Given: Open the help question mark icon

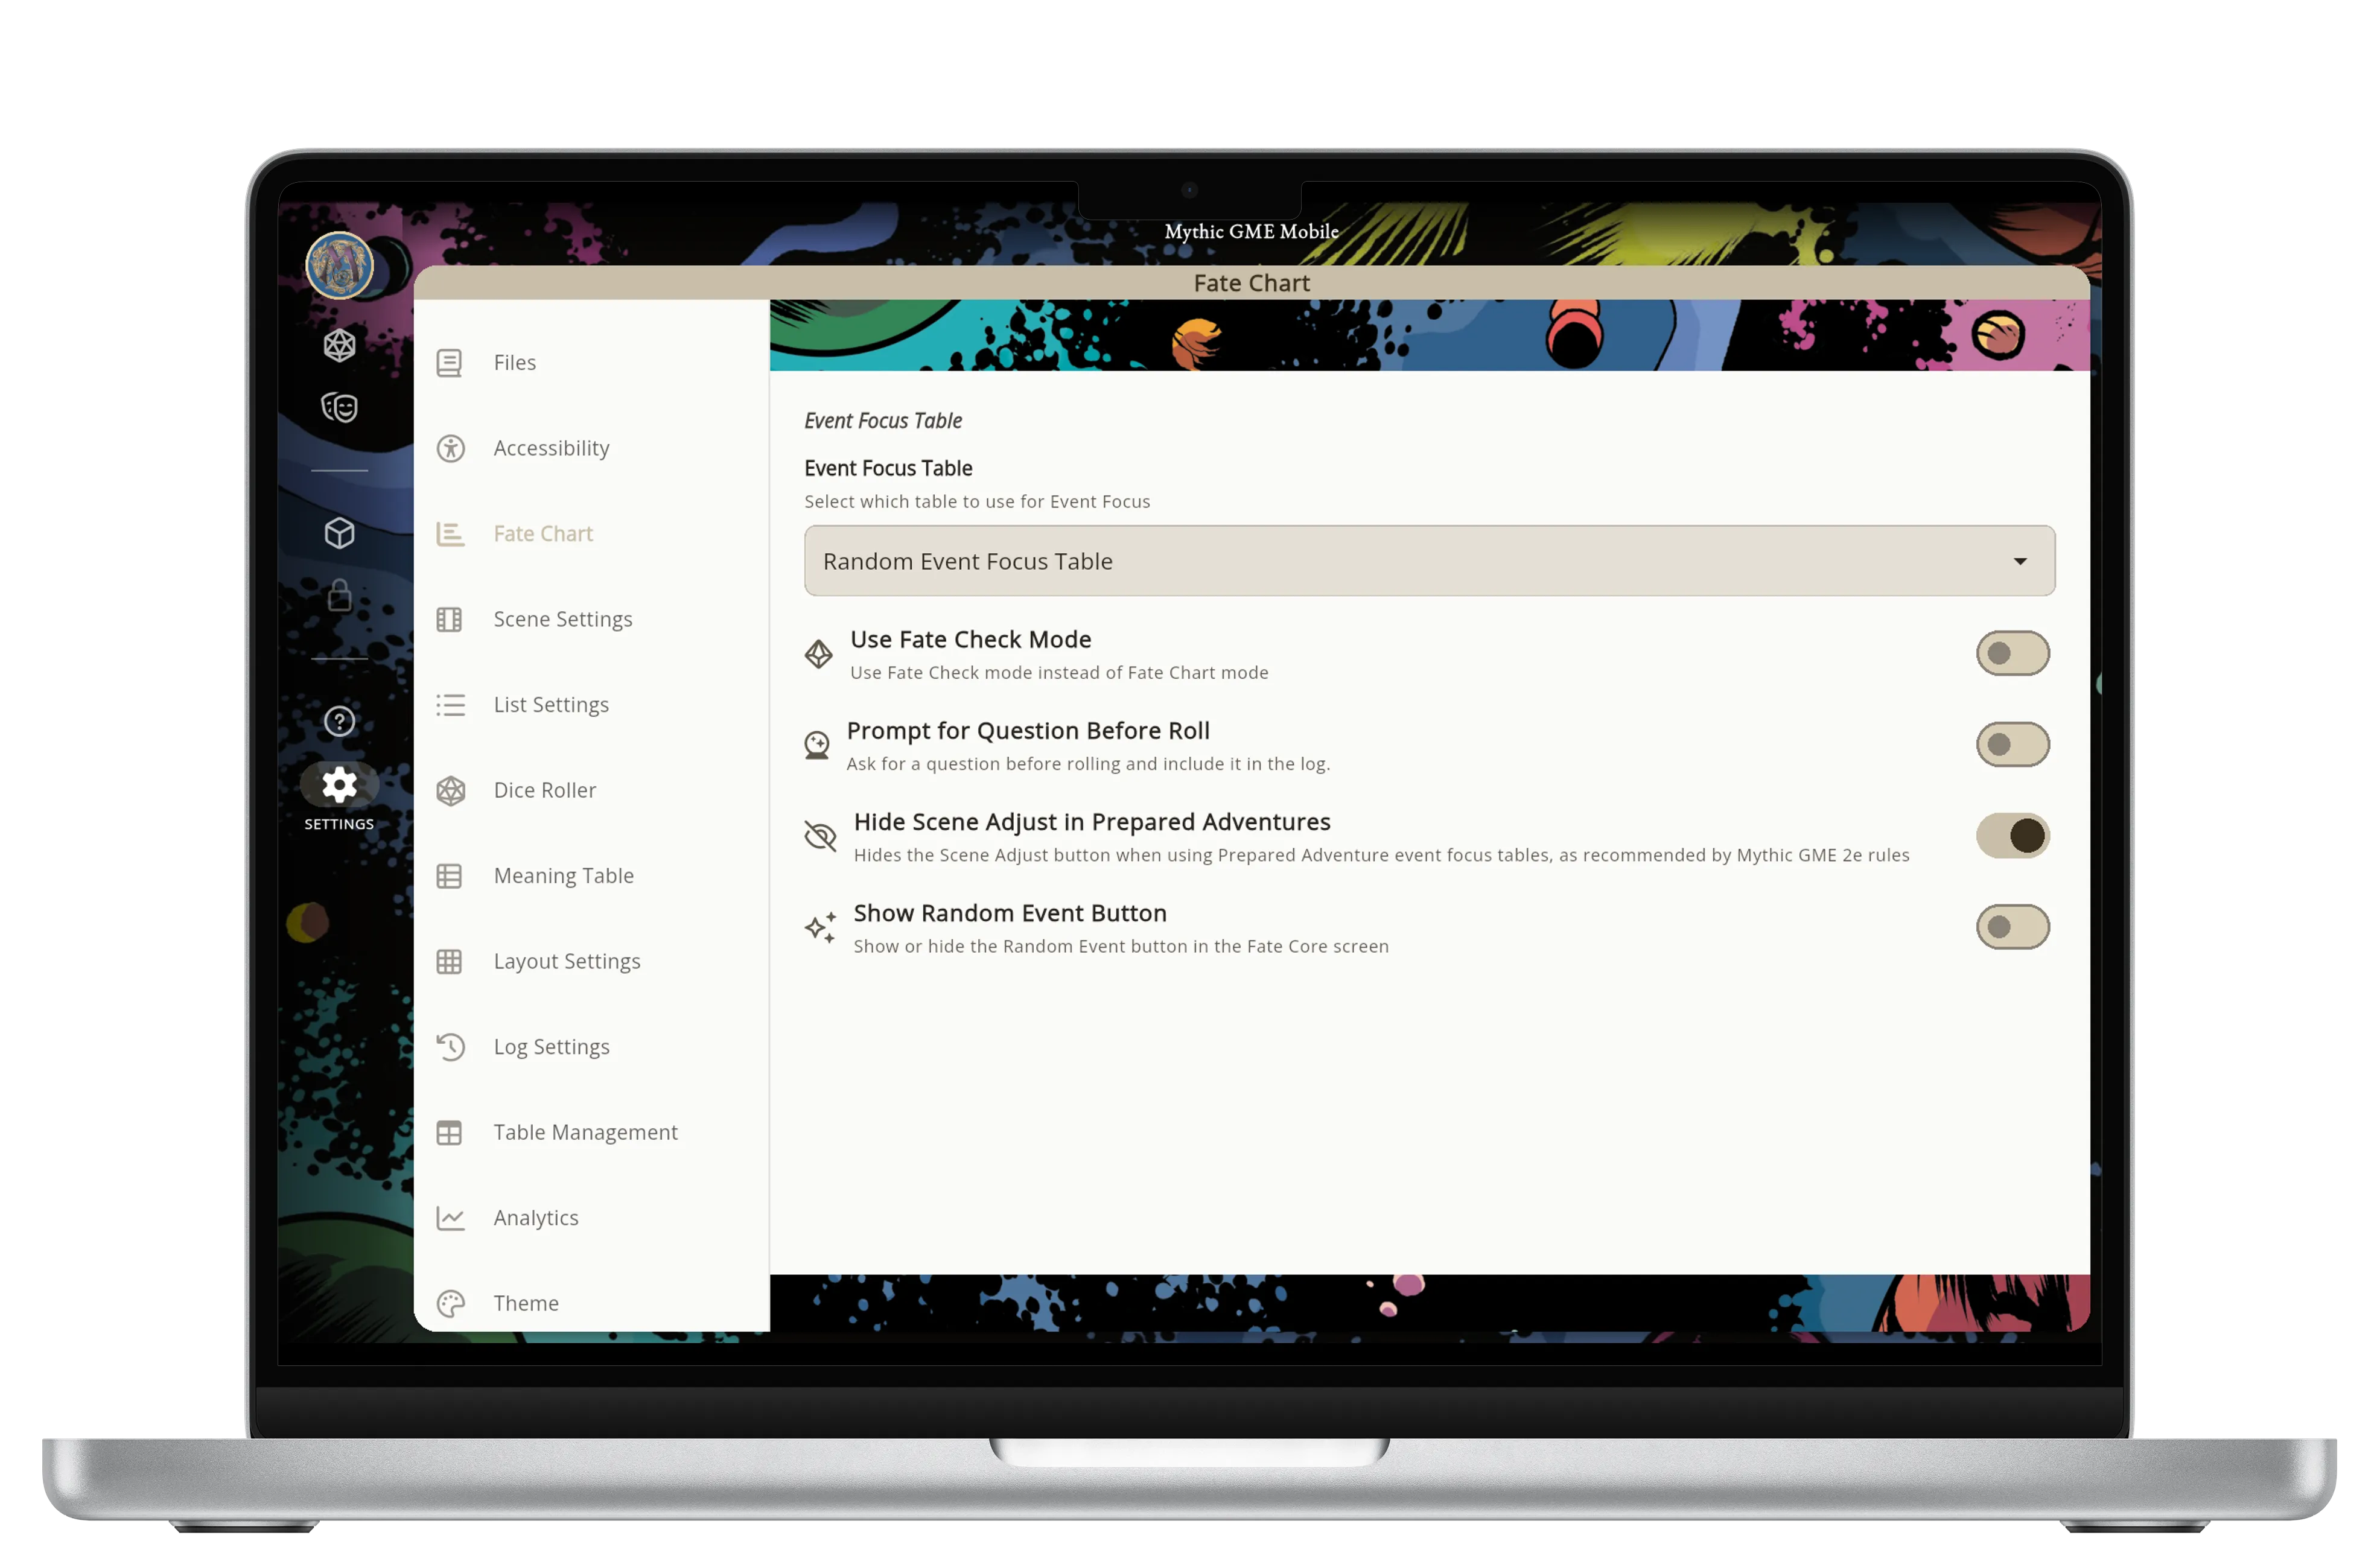Looking at the screenshot, I should [339, 721].
